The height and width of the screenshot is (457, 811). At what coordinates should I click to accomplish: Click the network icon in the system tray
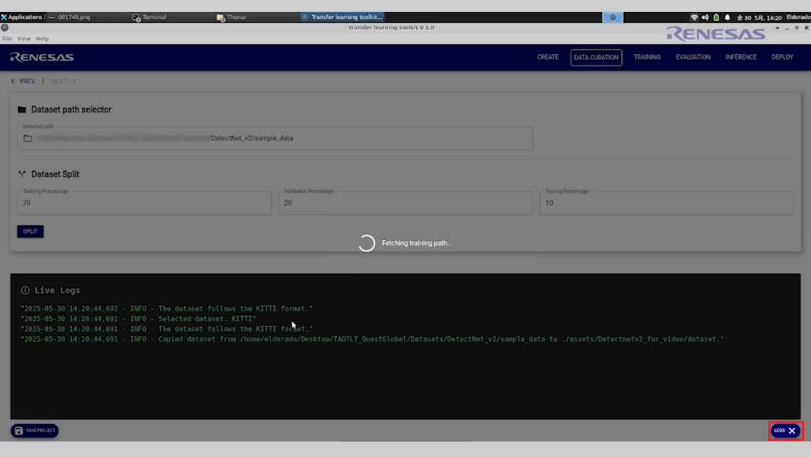(694, 17)
